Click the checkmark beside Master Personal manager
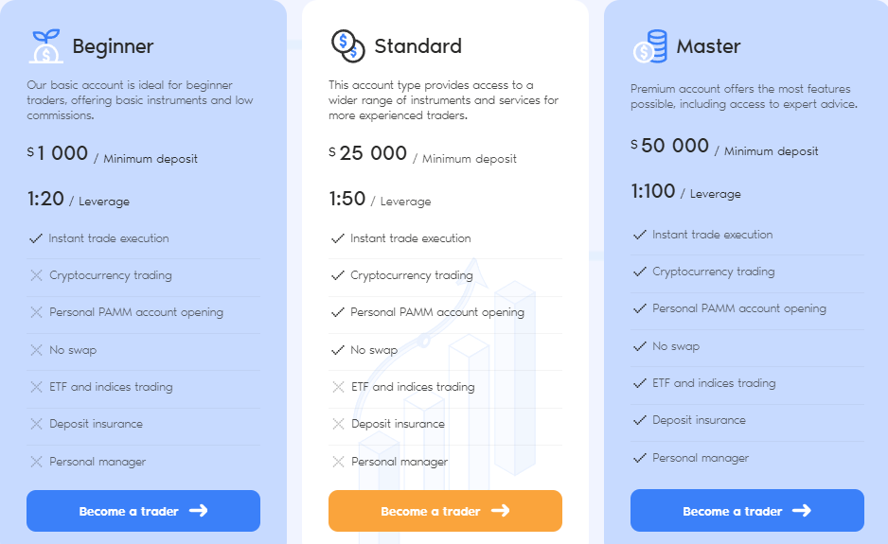Image resolution: width=888 pixels, height=544 pixels. tap(640, 458)
